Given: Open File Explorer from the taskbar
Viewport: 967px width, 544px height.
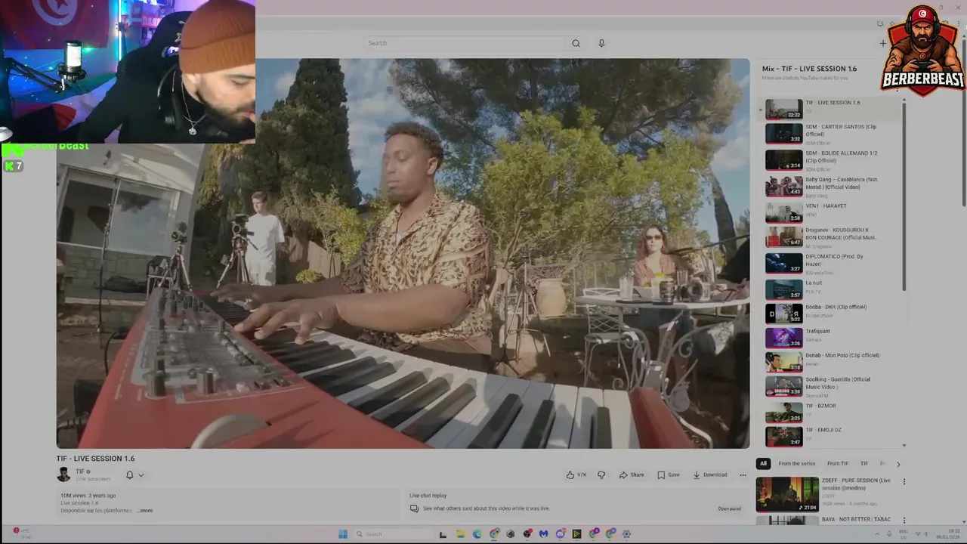Looking at the screenshot, I should tap(460, 534).
